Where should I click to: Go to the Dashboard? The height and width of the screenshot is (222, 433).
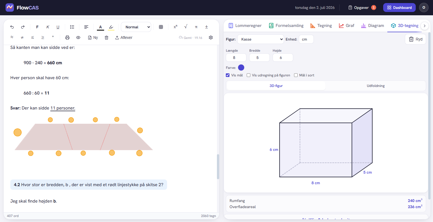[399, 8]
